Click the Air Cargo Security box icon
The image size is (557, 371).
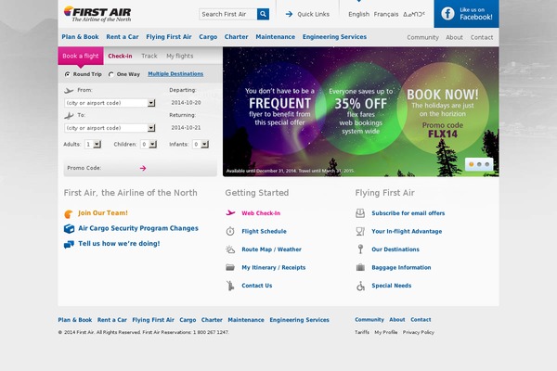(69, 229)
